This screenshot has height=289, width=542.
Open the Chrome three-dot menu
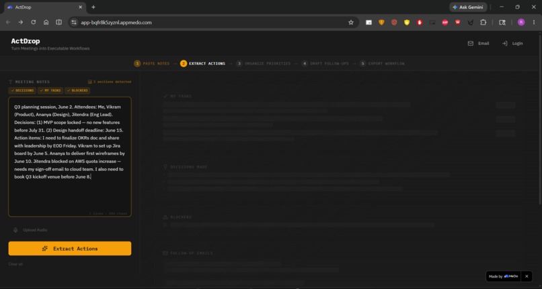pyautogui.click(x=534, y=22)
